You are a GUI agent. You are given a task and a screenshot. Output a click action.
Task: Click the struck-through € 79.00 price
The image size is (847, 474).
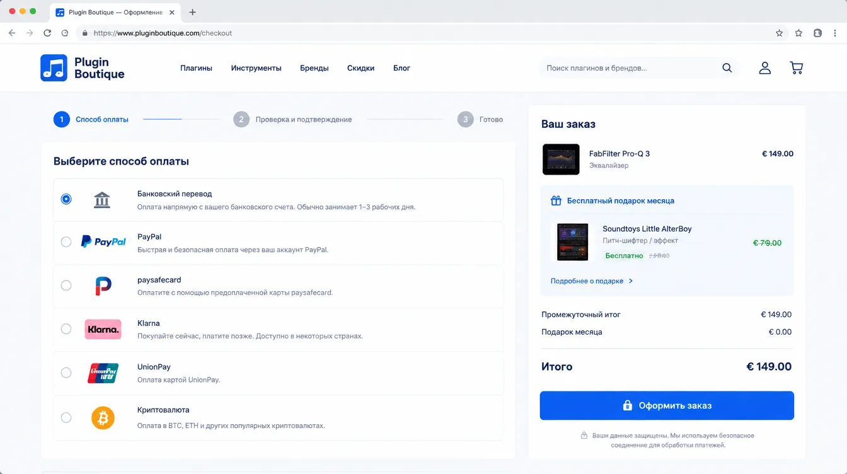[x=767, y=243]
